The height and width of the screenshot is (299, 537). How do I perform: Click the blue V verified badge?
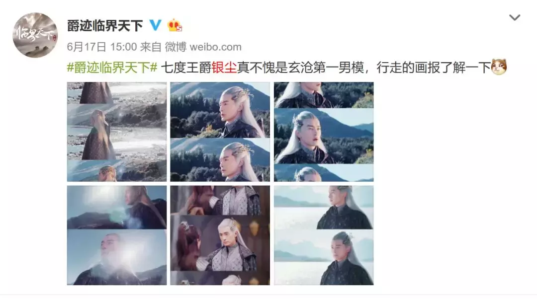[156, 25]
